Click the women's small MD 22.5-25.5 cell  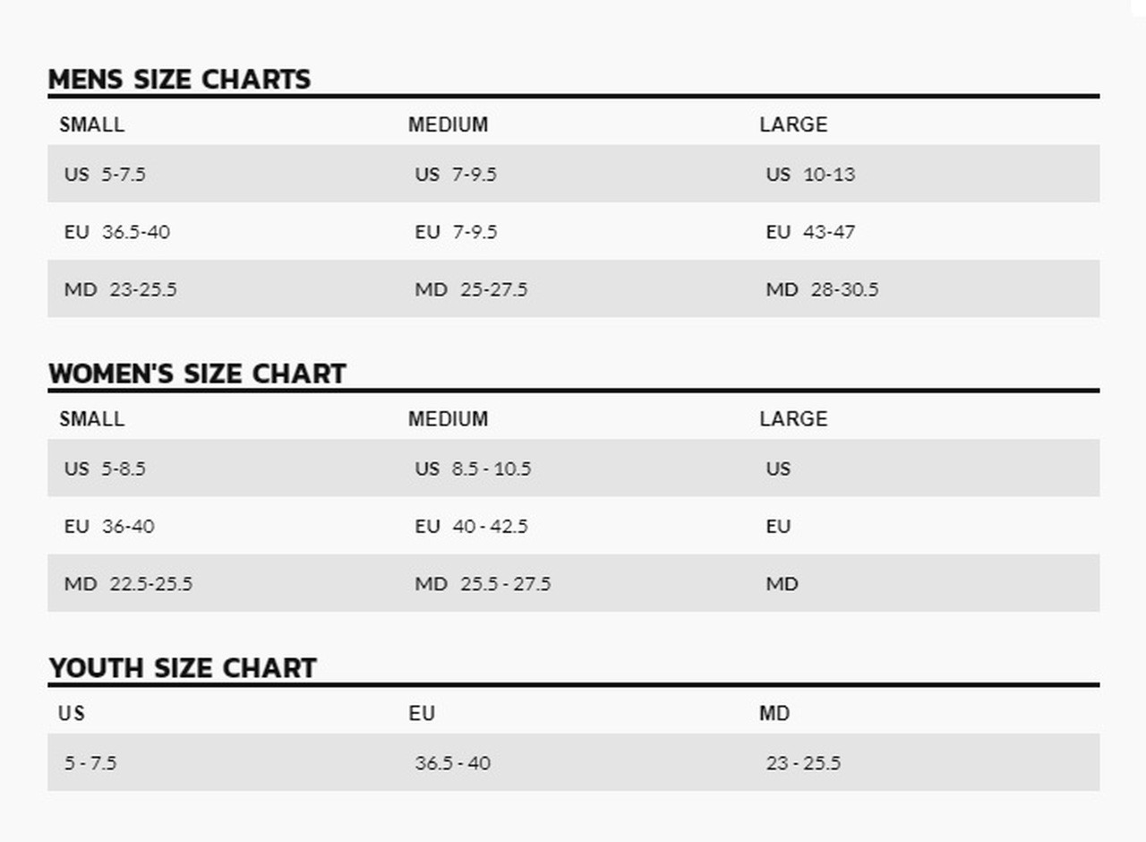[x=128, y=584]
